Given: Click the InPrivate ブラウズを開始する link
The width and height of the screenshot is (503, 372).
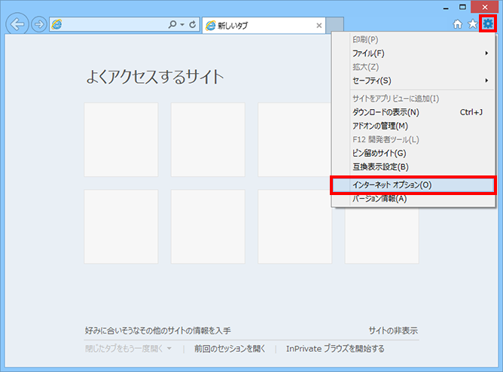Looking at the screenshot, I should [335, 349].
